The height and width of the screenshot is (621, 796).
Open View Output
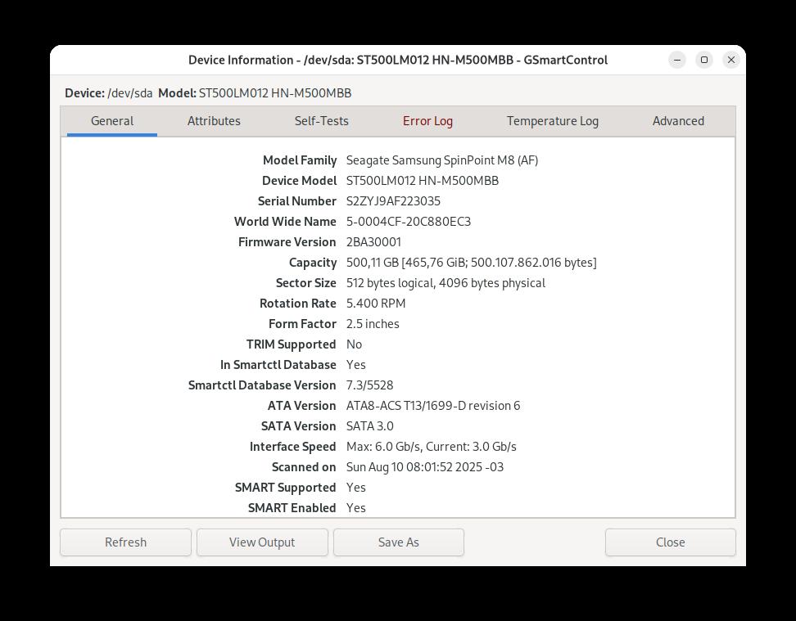tap(262, 542)
